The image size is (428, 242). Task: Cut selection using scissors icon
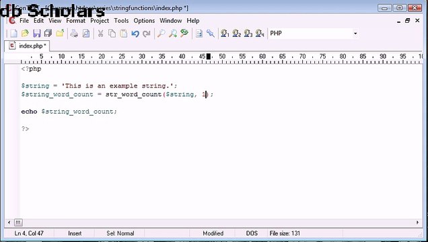pyautogui.click(x=100, y=34)
